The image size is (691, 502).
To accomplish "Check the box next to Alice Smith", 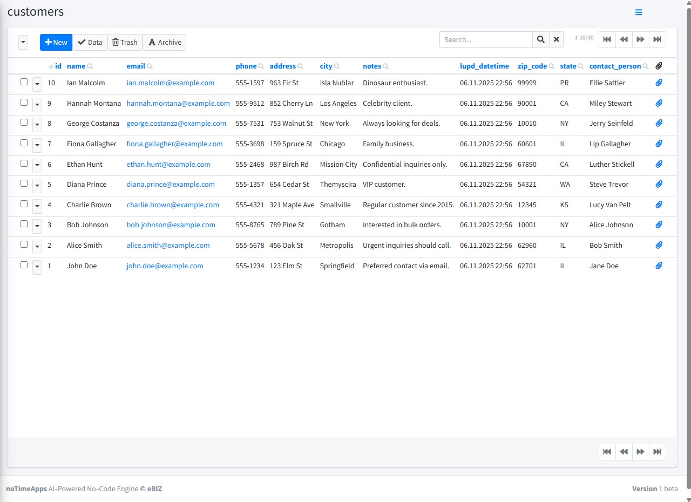I will click(x=24, y=245).
